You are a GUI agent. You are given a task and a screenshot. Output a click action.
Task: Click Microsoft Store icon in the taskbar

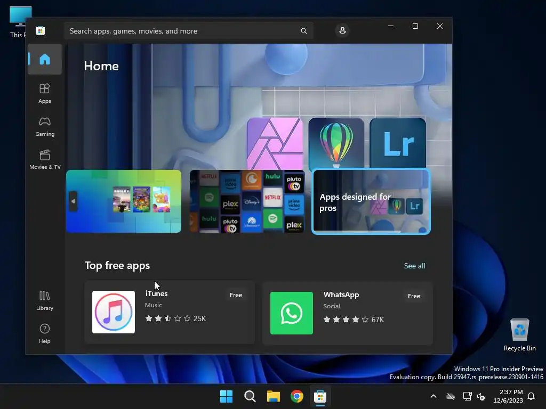point(320,396)
